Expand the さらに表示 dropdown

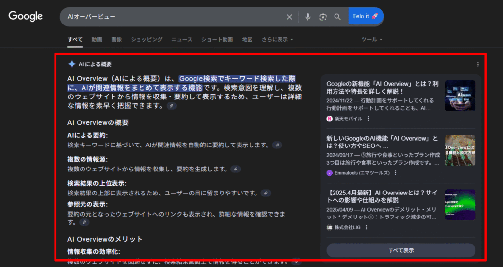pyautogui.click(x=277, y=39)
